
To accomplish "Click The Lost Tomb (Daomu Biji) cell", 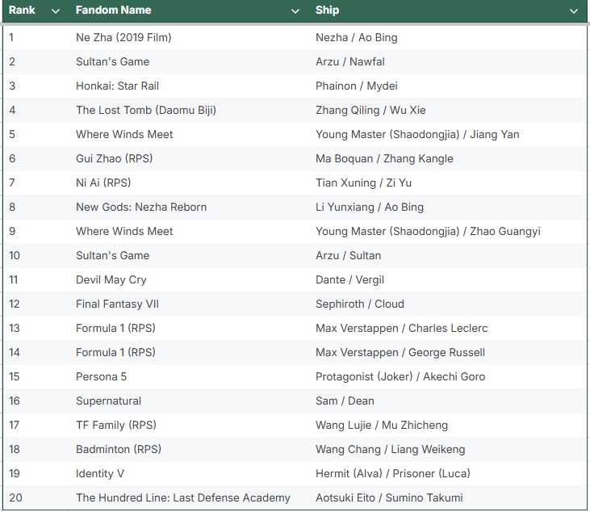I will point(146,110).
